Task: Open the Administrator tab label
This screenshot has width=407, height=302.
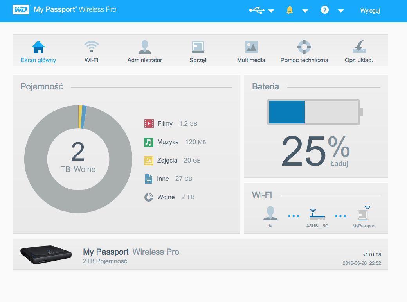Action: click(145, 60)
